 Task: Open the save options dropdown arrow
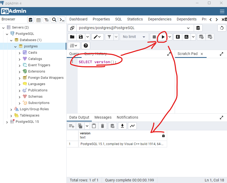[88, 37]
